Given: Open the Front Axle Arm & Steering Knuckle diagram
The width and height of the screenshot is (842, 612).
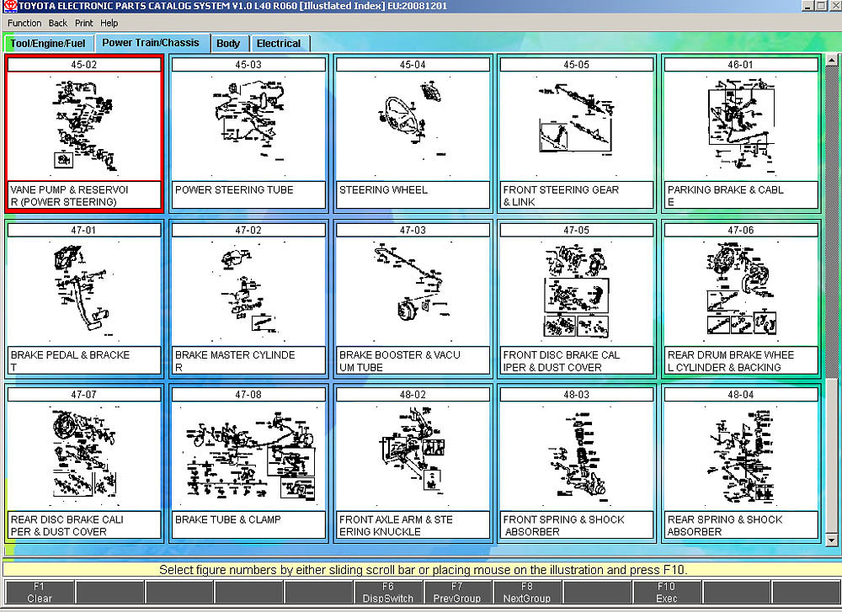Looking at the screenshot, I should (412, 455).
